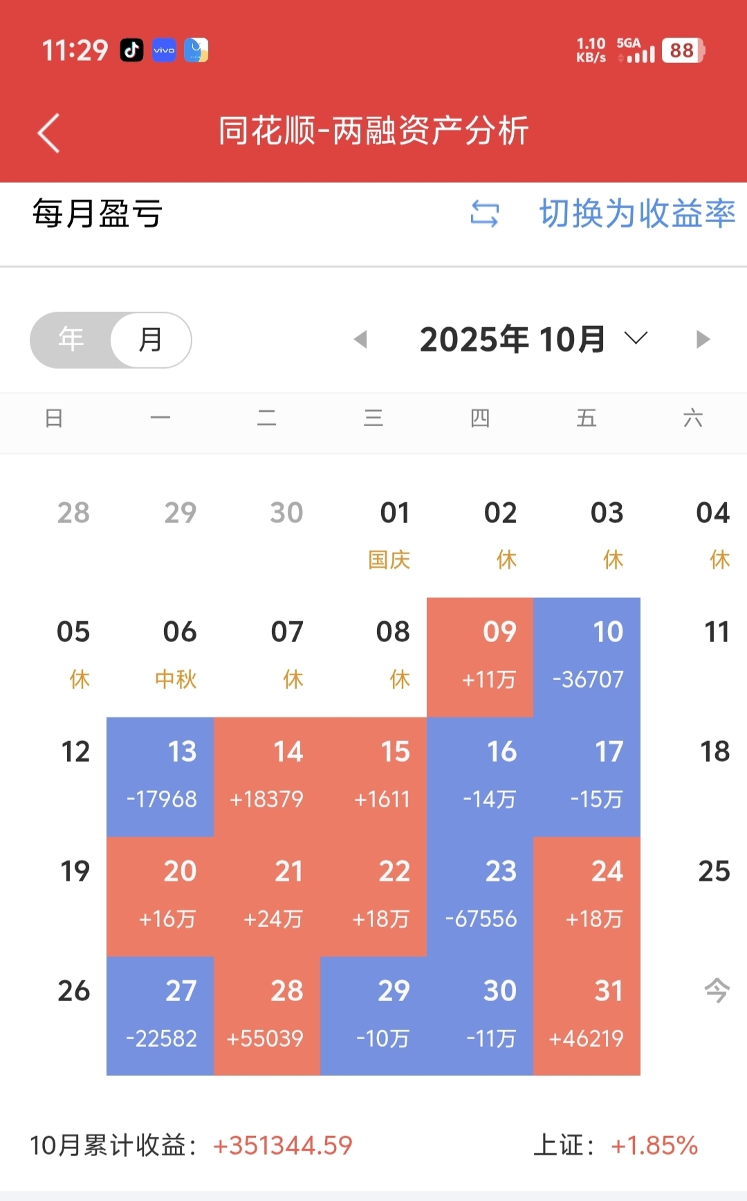Tap the vivo notification icon

click(x=164, y=50)
